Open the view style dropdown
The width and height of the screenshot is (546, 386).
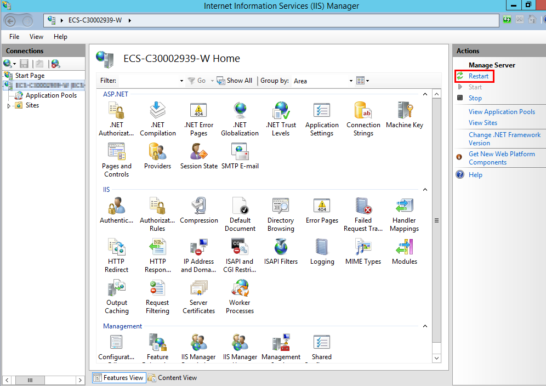coord(362,81)
